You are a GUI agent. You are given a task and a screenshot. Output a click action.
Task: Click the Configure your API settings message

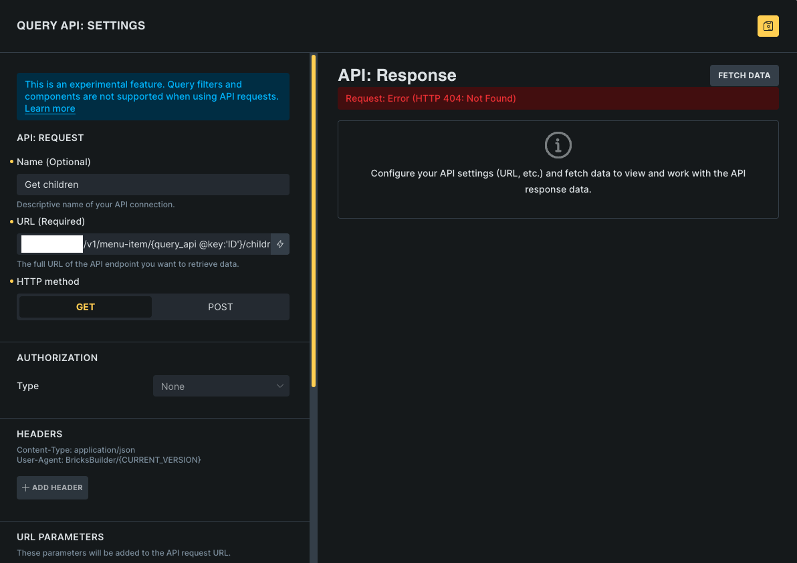pyautogui.click(x=558, y=181)
